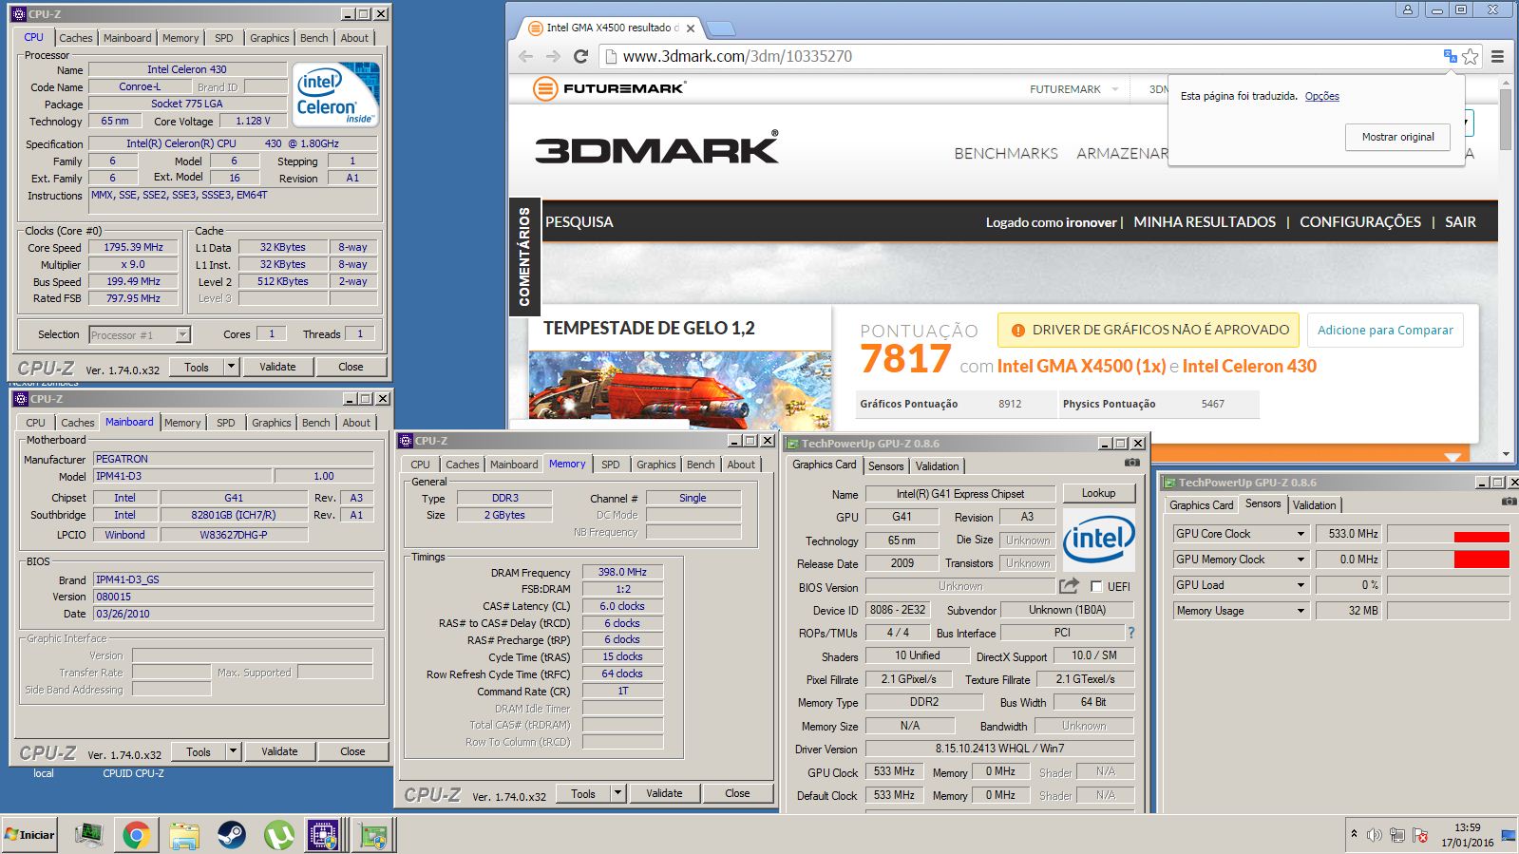Image resolution: width=1519 pixels, height=854 pixels.
Task: Click Adicione para Comparar button
Action: [1385, 330]
